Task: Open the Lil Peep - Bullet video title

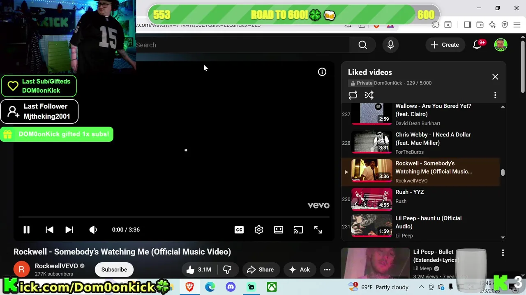Action: pyautogui.click(x=436, y=256)
